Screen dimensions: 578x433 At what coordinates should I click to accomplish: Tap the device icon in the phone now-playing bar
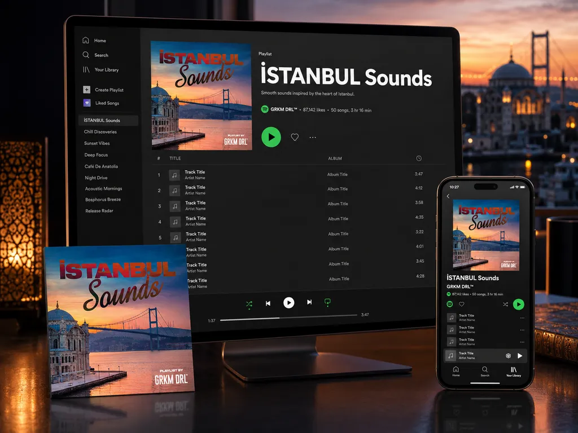point(509,356)
